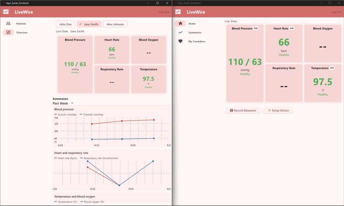This screenshot has width=344, height=206.
Task: Click the Record Measures button
Action: pos(243,110)
